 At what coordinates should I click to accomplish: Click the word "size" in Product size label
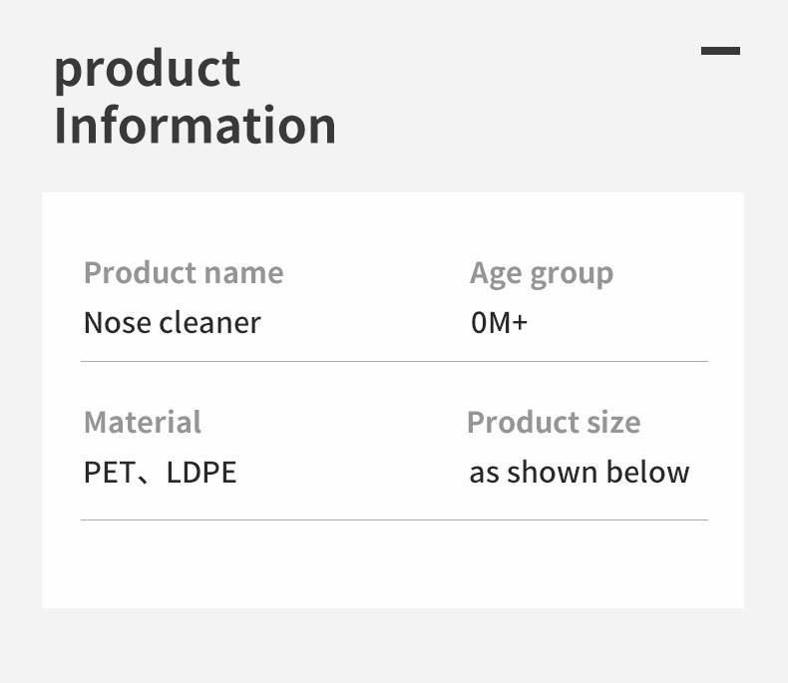613,423
